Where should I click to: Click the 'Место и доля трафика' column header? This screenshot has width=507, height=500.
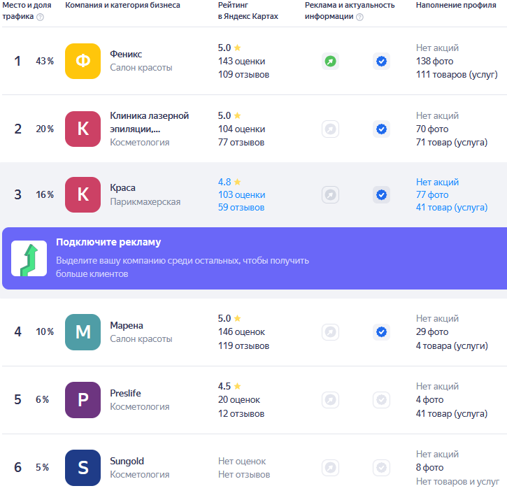[x=27, y=10]
